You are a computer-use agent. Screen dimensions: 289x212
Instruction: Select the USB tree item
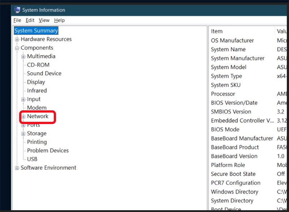point(32,159)
